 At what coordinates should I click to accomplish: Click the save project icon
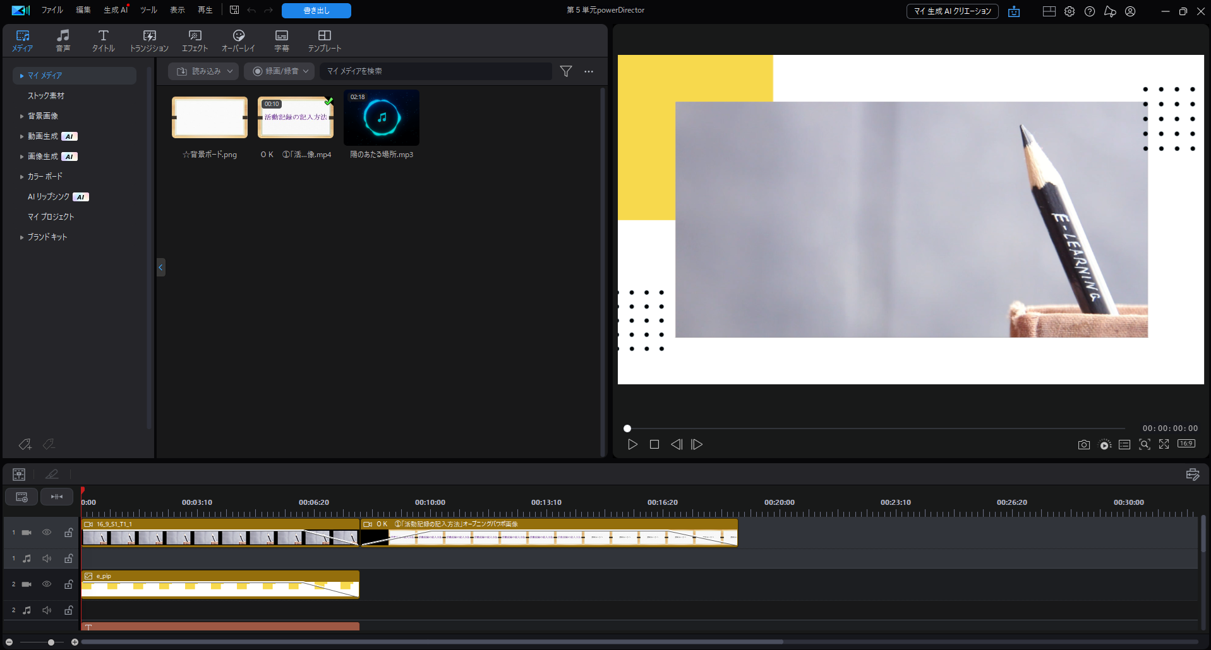(x=234, y=10)
